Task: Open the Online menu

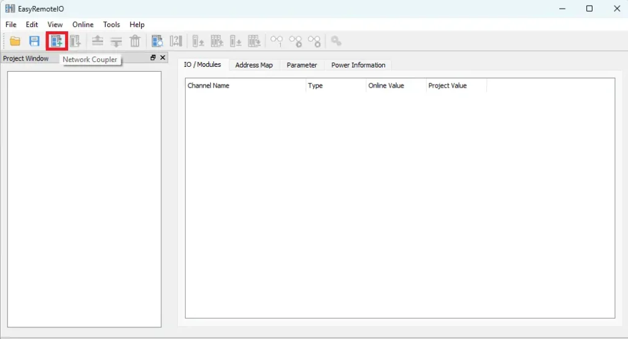Action: (83, 25)
